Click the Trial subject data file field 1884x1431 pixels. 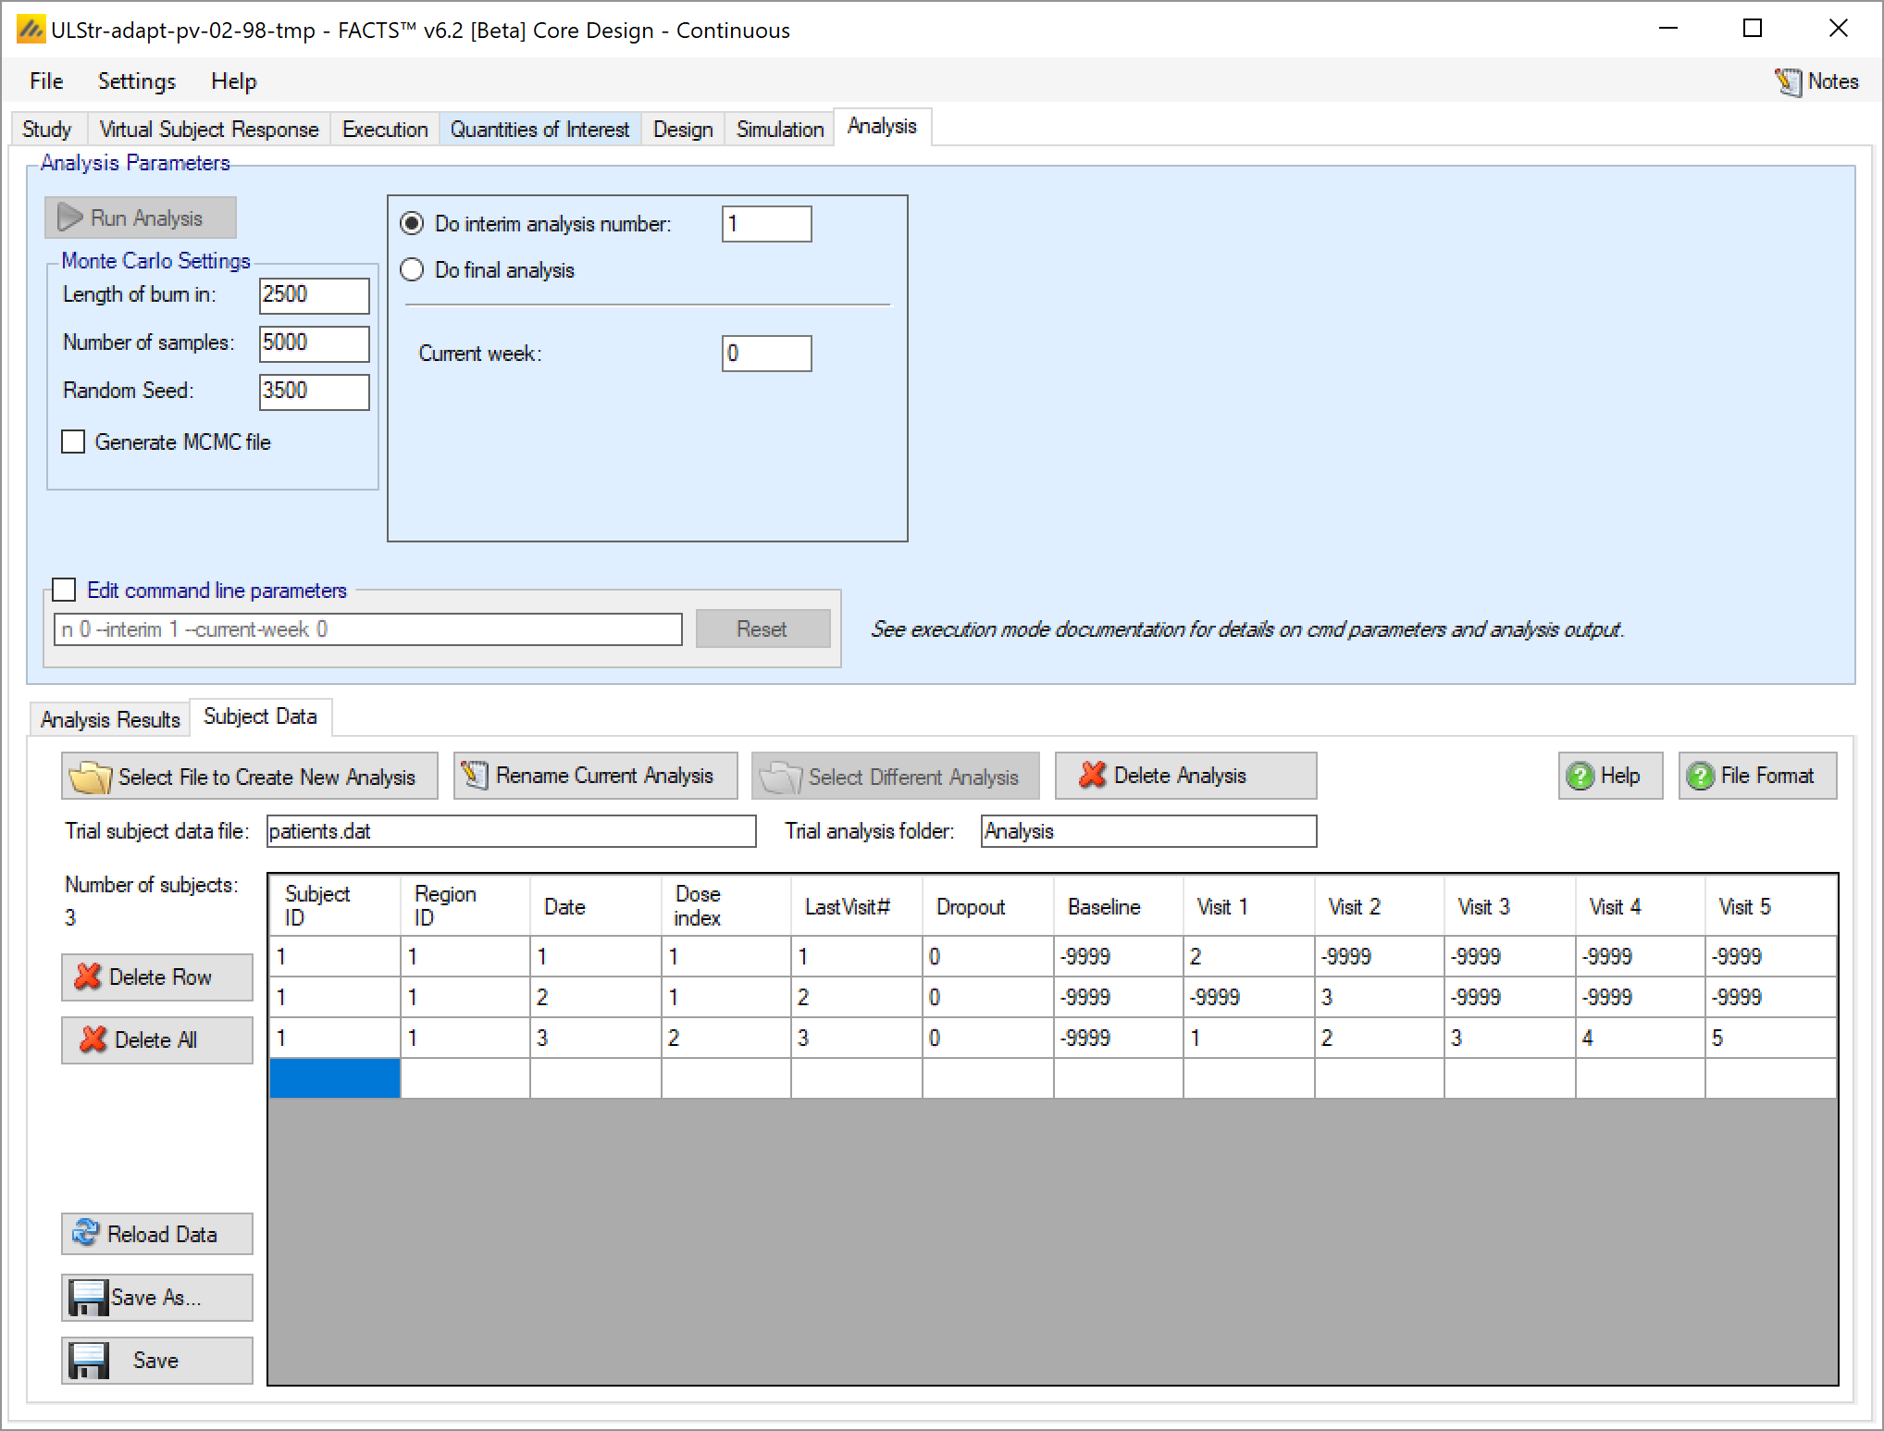pos(511,831)
